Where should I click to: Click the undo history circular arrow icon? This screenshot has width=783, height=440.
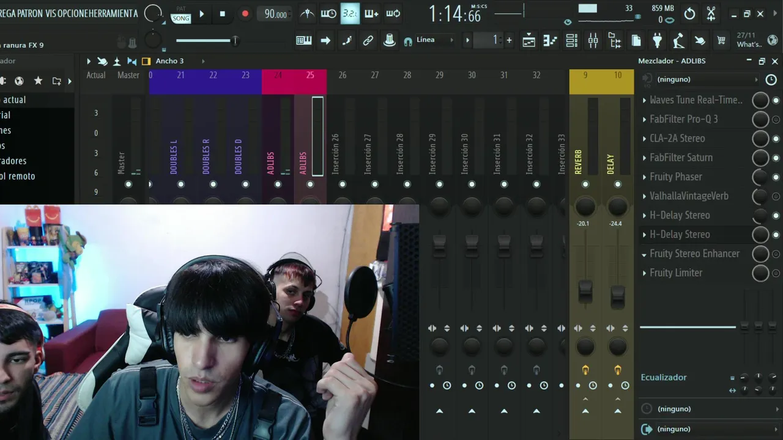click(x=689, y=13)
